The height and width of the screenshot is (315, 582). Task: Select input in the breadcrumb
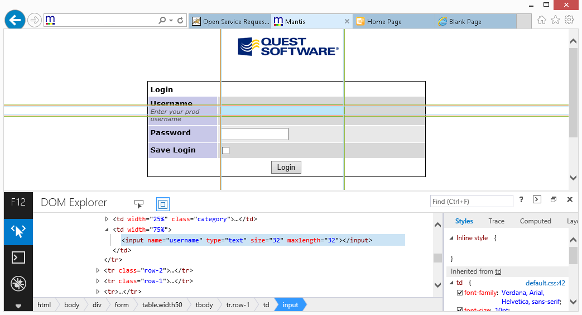pos(290,305)
